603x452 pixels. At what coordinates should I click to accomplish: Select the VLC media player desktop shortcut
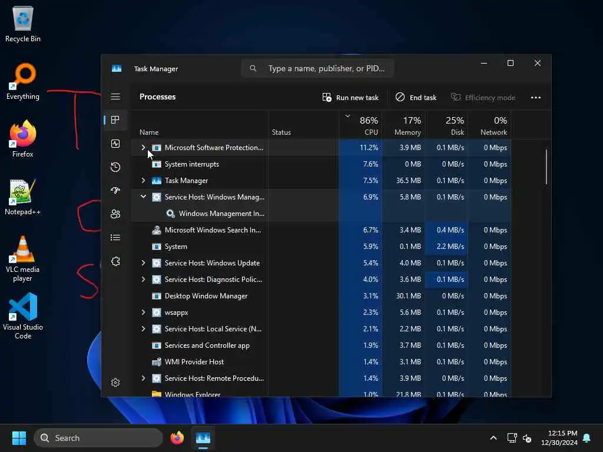[23, 259]
